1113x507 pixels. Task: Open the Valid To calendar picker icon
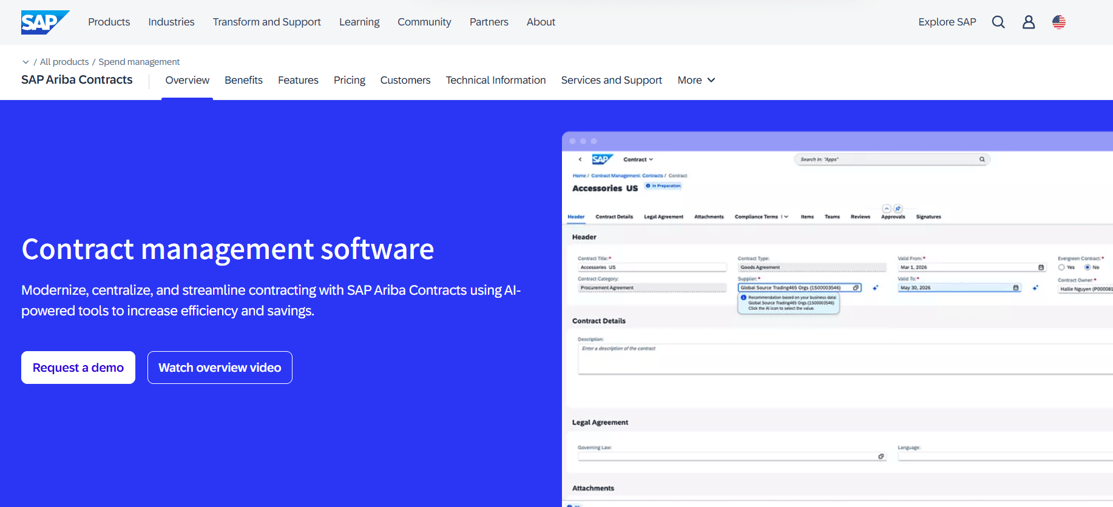[x=1016, y=288]
